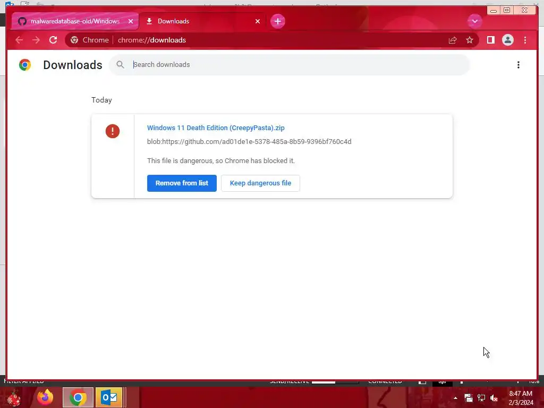Image resolution: width=544 pixels, height=408 pixels.
Task: Click the new tab plus button
Action: tap(277, 21)
